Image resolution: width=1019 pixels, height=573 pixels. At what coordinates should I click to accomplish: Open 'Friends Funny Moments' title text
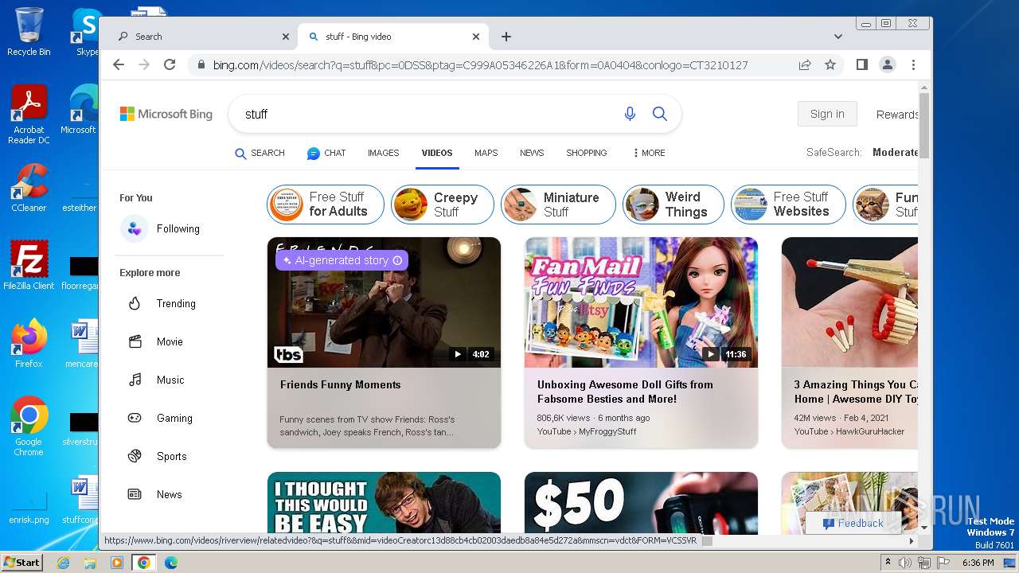pyautogui.click(x=340, y=384)
